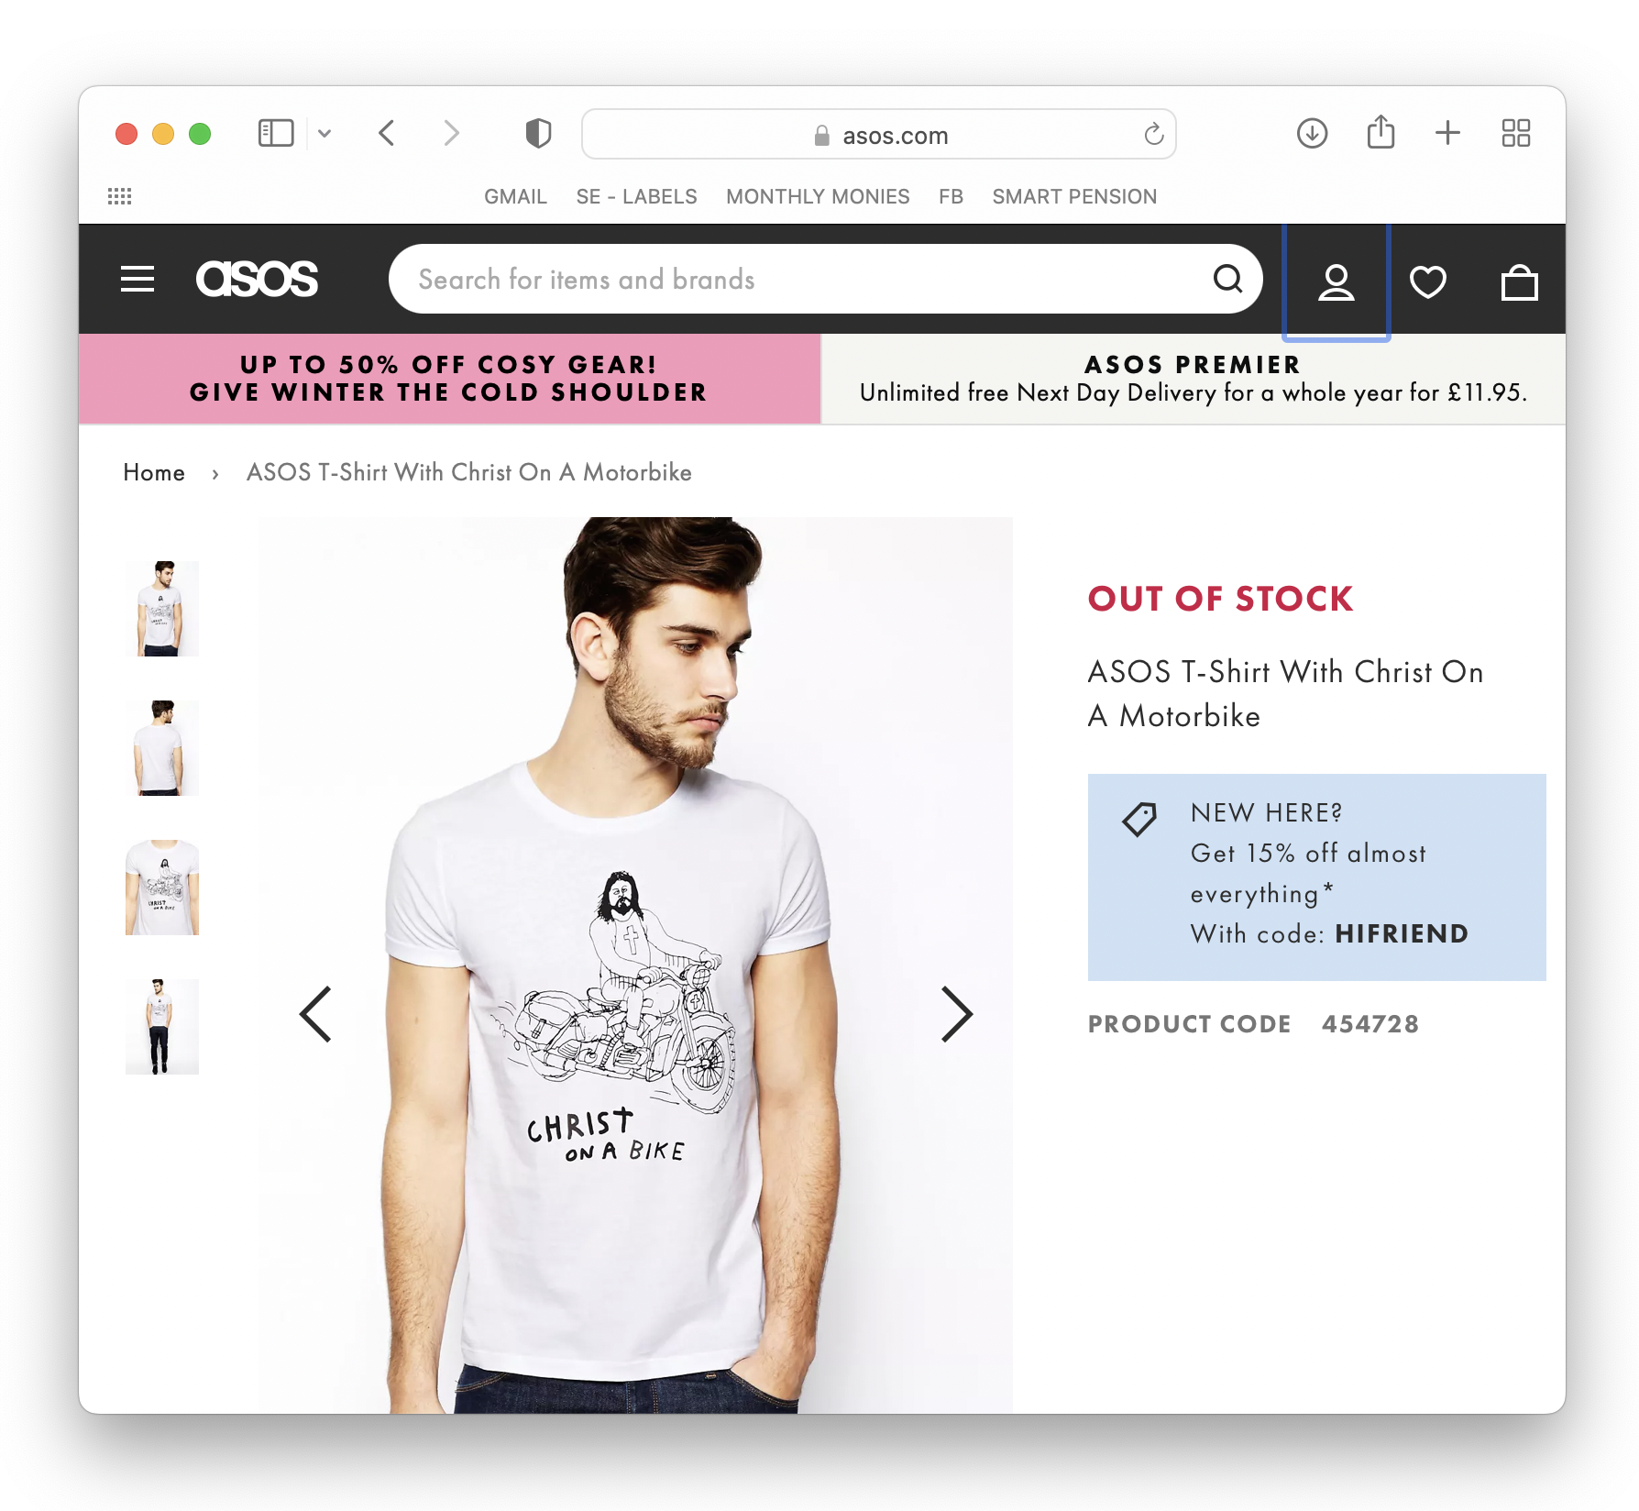Toggle Safari sidebar
Viewport: 1639px width, 1511px height.
(276, 134)
